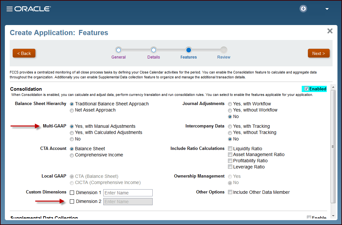Close the Create Application dialog
This screenshot has height=225, width=342.
click(x=330, y=31)
